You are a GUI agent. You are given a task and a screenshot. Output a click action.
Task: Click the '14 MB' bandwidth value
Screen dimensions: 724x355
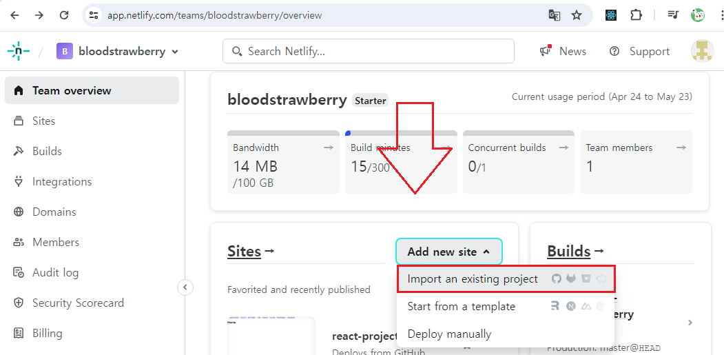[256, 166]
